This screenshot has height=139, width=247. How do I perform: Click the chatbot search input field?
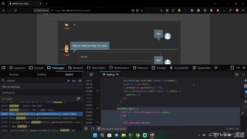pos(35,81)
